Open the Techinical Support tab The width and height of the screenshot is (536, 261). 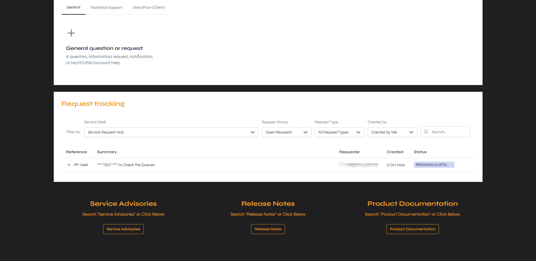coord(106,8)
